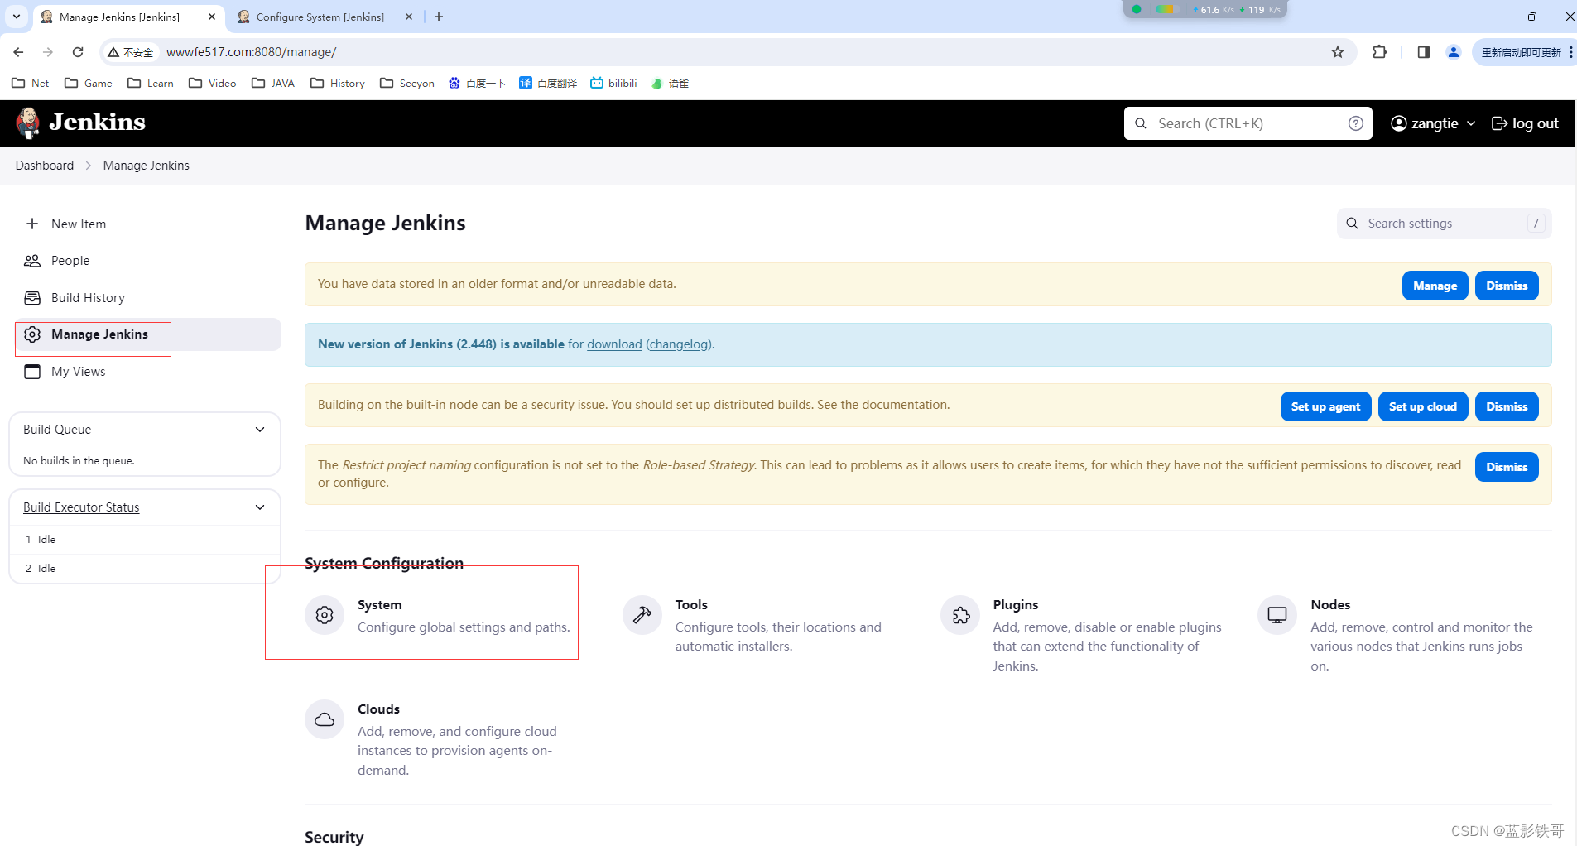Image resolution: width=1577 pixels, height=846 pixels.
Task: Open the Build Executor Status link
Action: [x=81, y=507]
